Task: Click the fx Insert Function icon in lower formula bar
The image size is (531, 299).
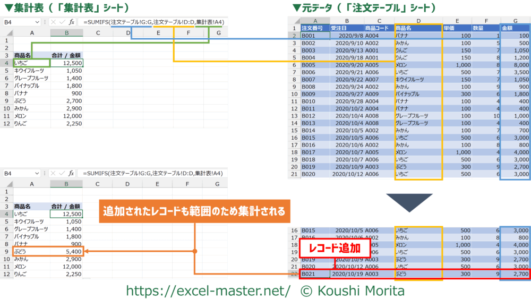Action: click(x=71, y=173)
